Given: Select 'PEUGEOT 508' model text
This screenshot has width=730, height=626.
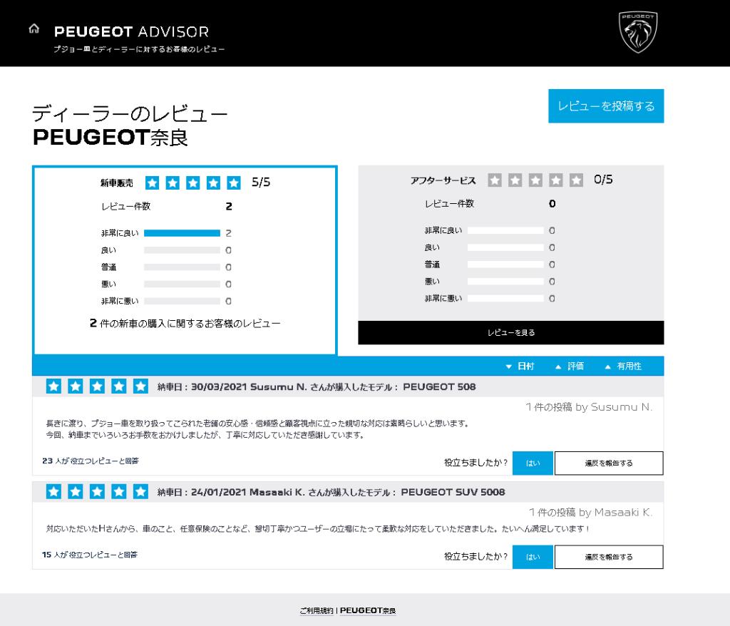Looking at the screenshot, I should [439, 386].
